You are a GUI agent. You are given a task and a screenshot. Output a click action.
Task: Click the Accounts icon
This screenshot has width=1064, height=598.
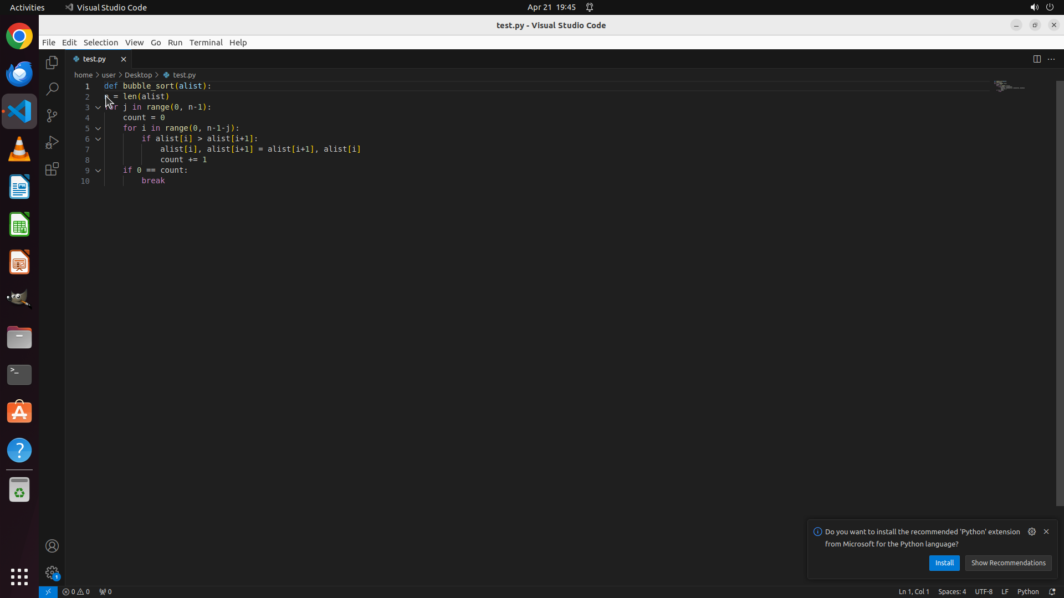pyautogui.click(x=52, y=546)
